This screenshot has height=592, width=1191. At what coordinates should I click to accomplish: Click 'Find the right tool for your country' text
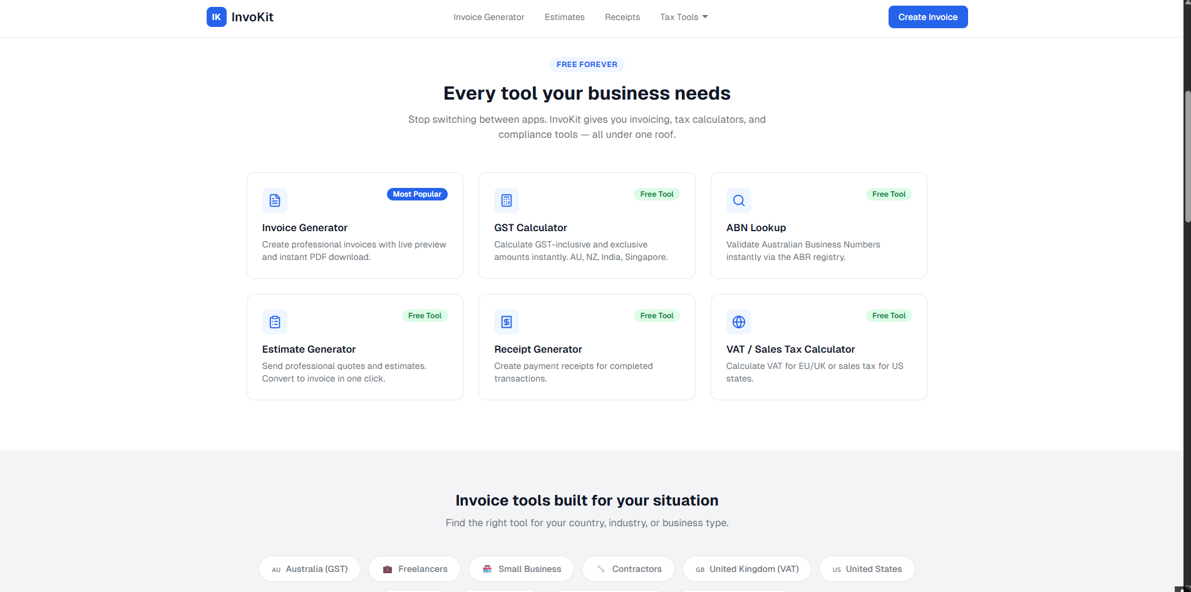tap(587, 523)
